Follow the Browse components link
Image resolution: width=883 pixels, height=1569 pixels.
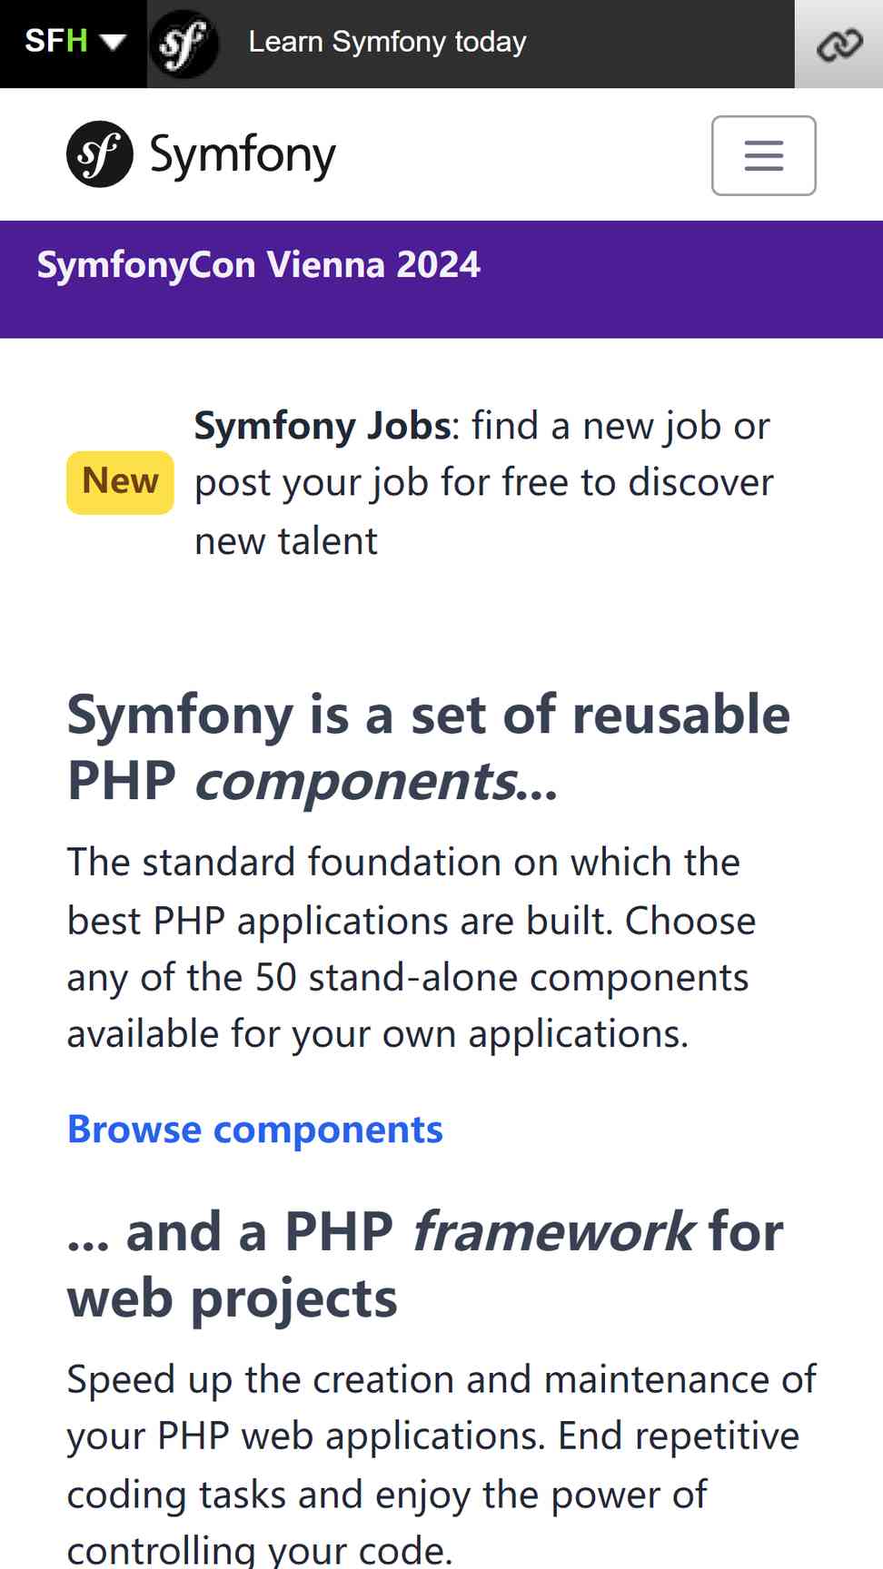[255, 1130]
